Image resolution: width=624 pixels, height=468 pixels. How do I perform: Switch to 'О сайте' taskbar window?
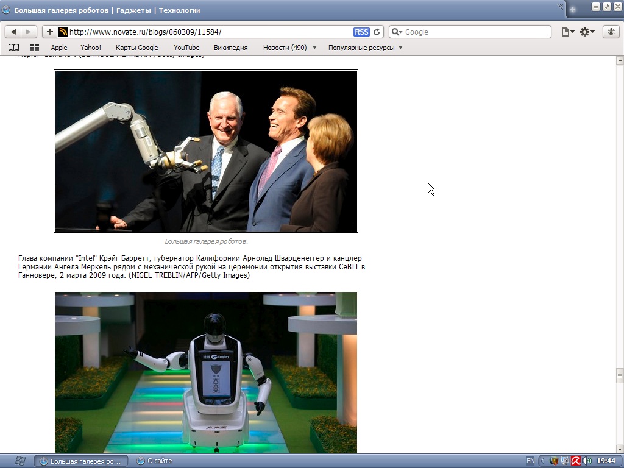click(155, 461)
